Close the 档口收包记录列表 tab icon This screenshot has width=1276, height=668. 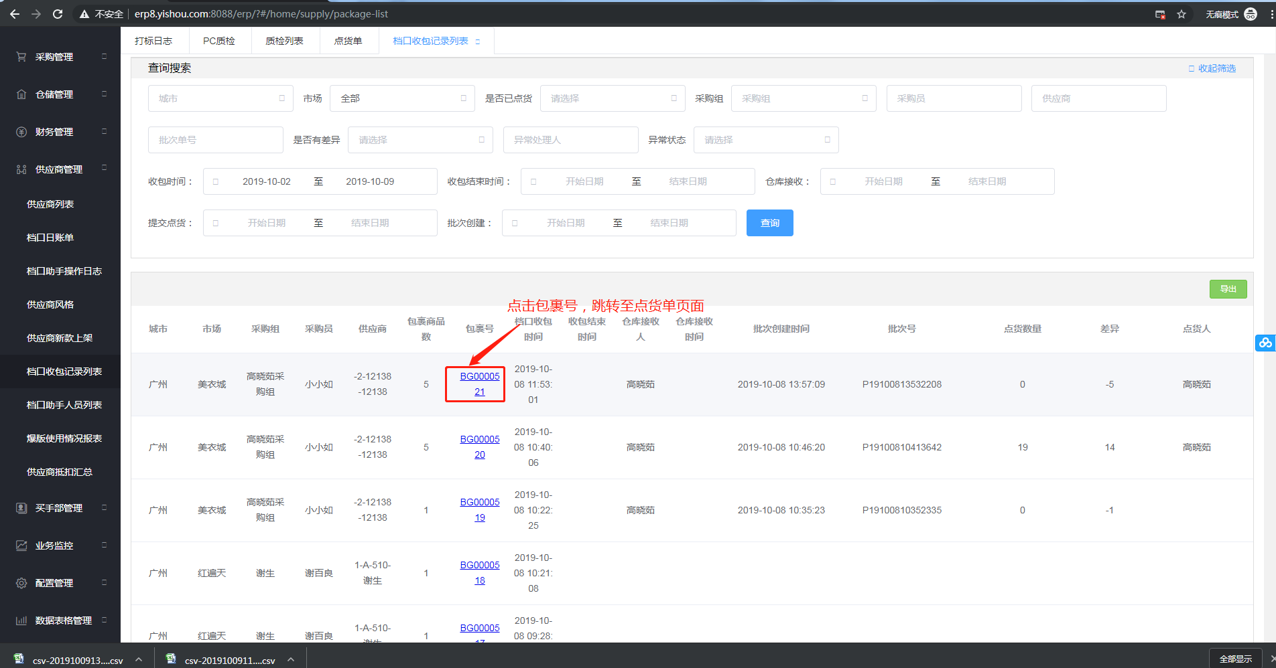478,41
